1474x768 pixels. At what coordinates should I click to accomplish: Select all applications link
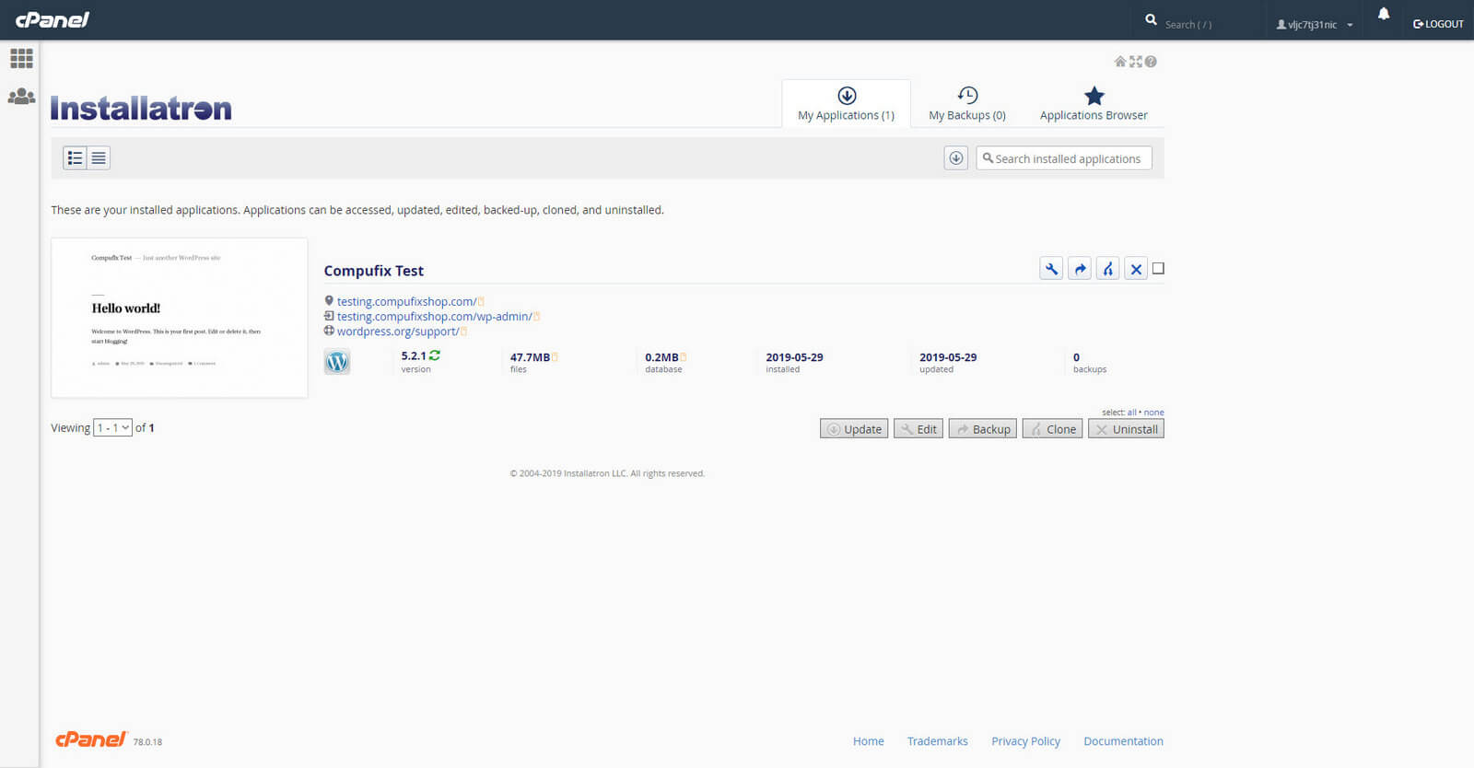pos(1131,413)
